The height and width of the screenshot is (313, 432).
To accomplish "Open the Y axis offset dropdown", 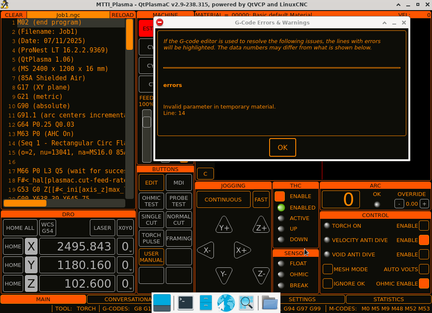I will point(125,265).
